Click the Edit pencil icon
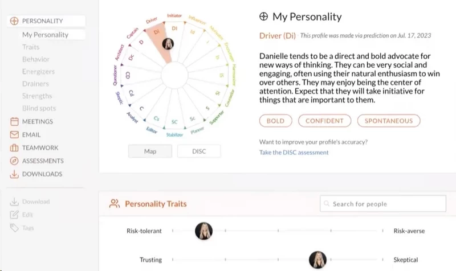456x271 pixels. 14,215
